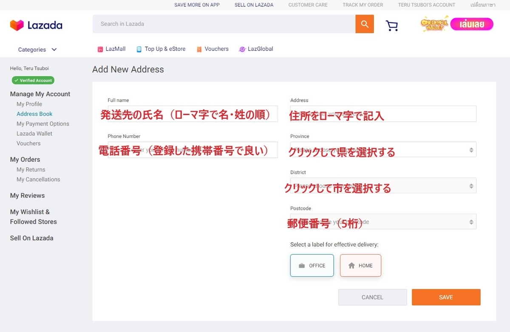Screen dimensions: 510x332
Task: Open the District dropdown
Action: (x=383, y=186)
